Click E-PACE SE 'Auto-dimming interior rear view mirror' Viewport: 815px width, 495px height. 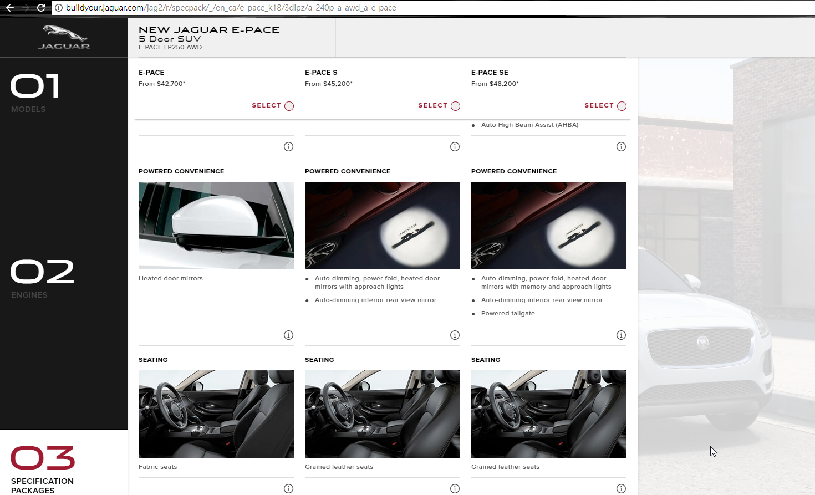(542, 300)
